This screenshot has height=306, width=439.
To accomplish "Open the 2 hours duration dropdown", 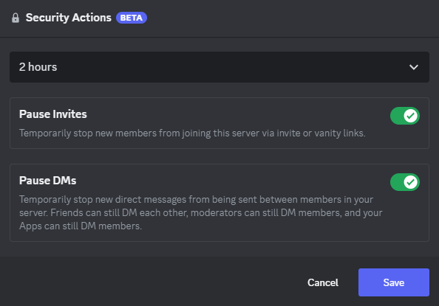I will pos(219,67).
